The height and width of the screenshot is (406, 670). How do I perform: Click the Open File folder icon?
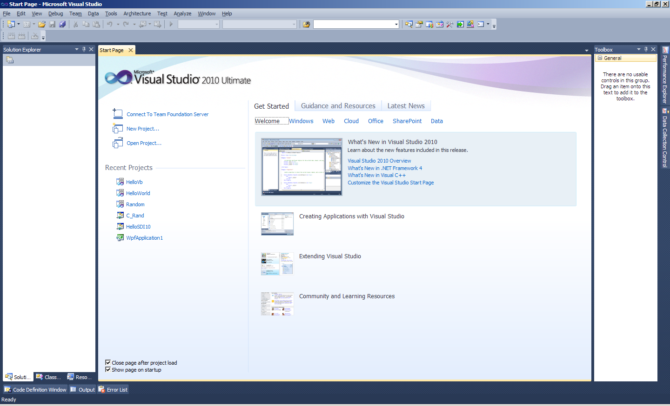(42, 24)
